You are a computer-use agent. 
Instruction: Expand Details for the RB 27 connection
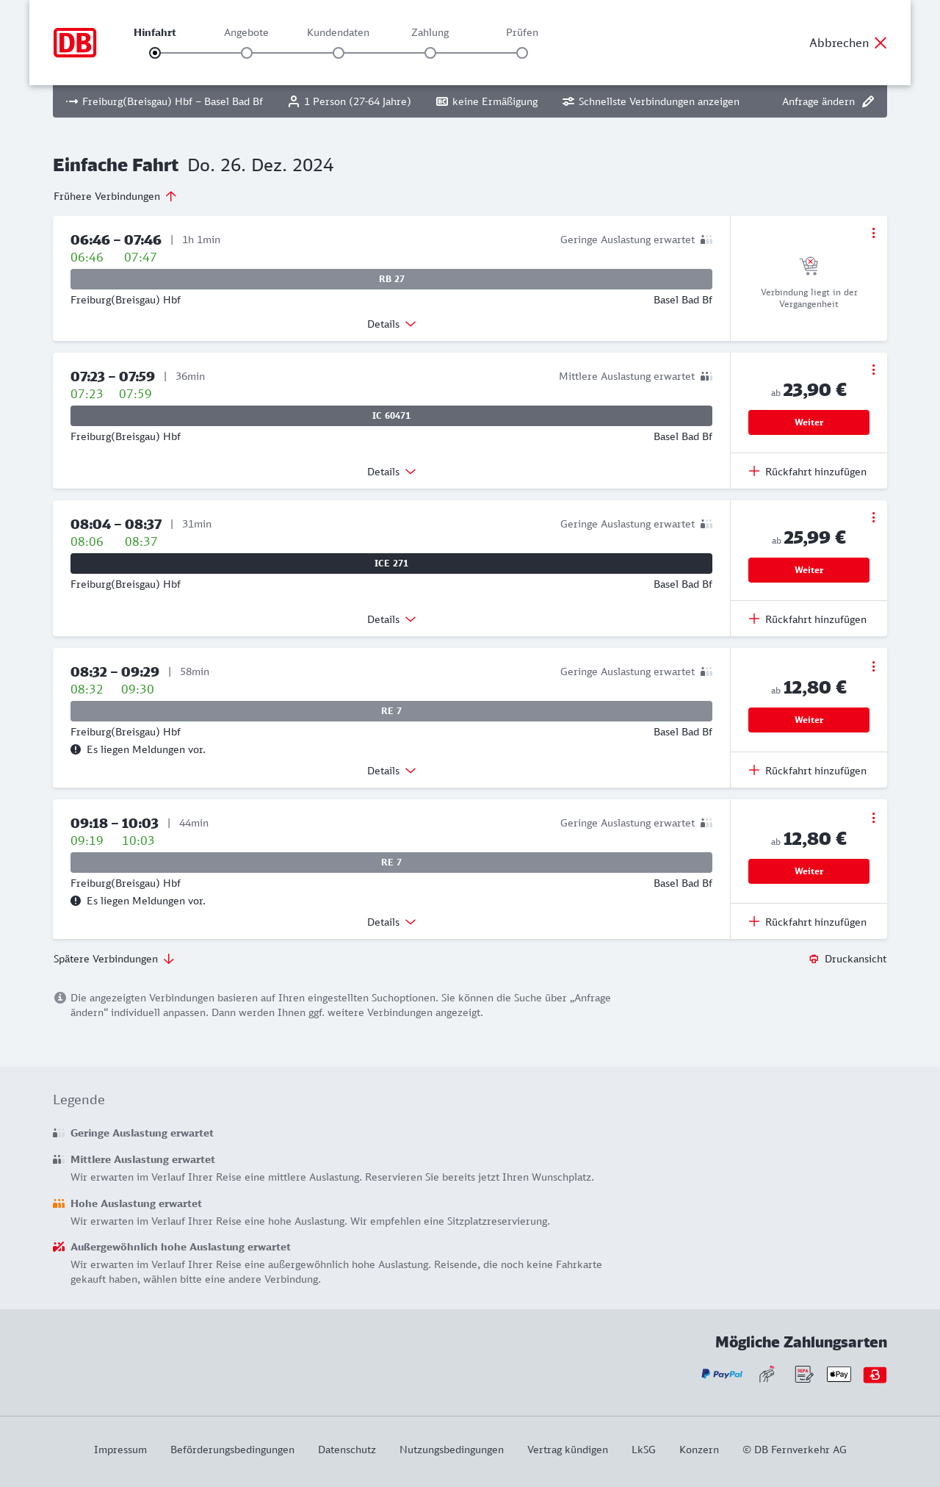click(391, 324)
